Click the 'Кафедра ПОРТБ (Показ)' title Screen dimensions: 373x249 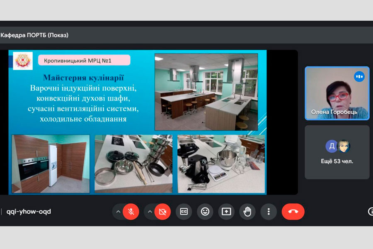(34, 35)
